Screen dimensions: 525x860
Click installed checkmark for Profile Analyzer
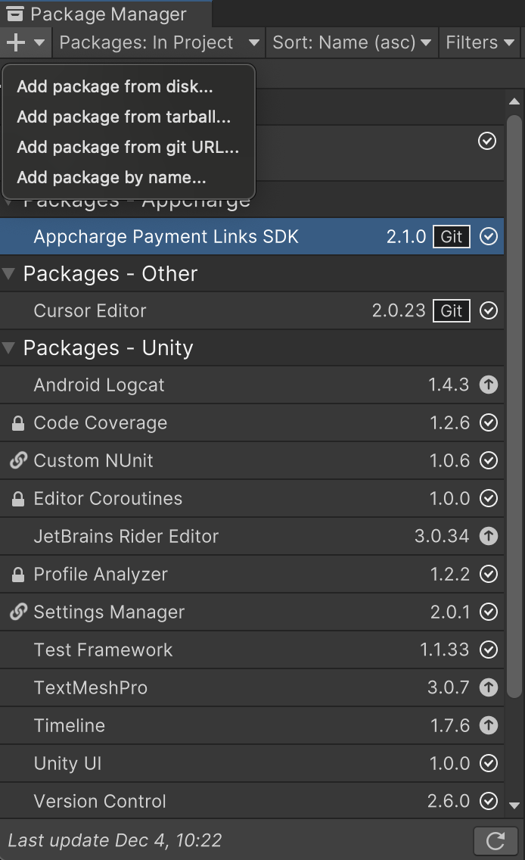coord(488,574)
